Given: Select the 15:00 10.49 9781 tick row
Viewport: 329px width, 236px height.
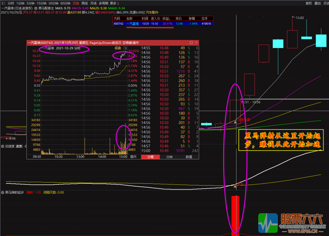Looking at the screenshot, I should 170,151.
